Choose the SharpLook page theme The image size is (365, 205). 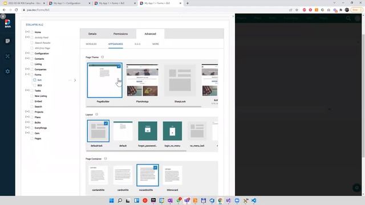pos(180,80)
